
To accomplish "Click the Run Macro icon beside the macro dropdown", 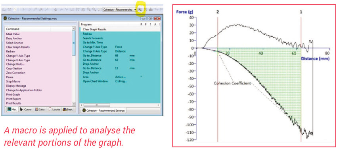I will point(140,9).
